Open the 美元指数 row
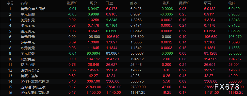 click(123, 54)
